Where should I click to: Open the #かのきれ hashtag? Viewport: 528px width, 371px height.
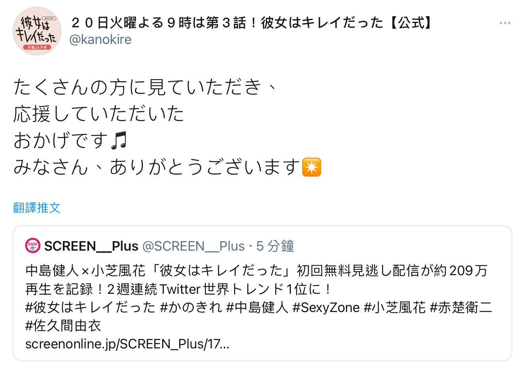pyautogui.click(x=191, y=308)
